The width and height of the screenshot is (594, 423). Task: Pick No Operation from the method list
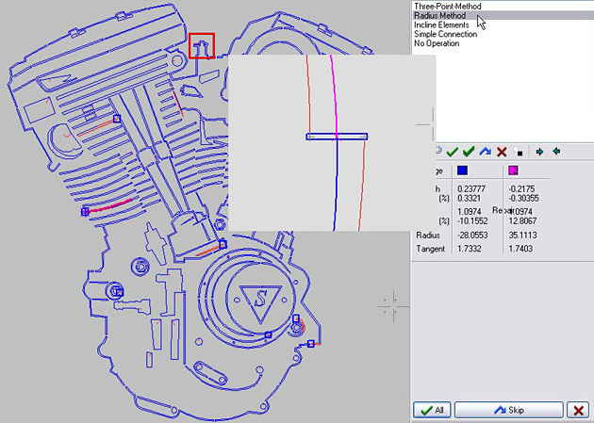(437, 43)
